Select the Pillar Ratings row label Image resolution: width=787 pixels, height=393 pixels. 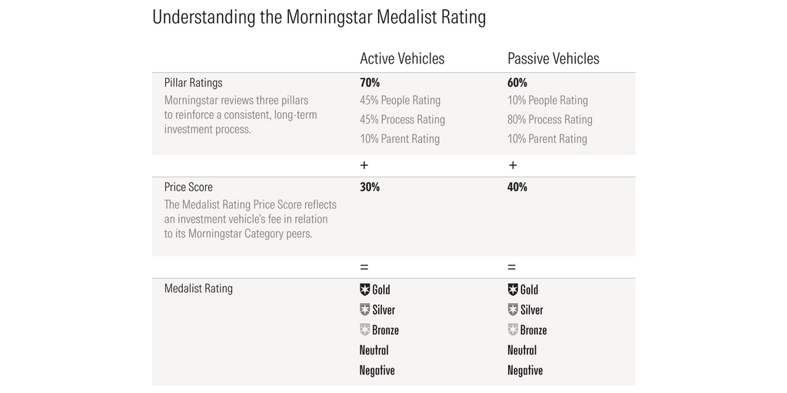pyautogui.click(x=194, y=82)
